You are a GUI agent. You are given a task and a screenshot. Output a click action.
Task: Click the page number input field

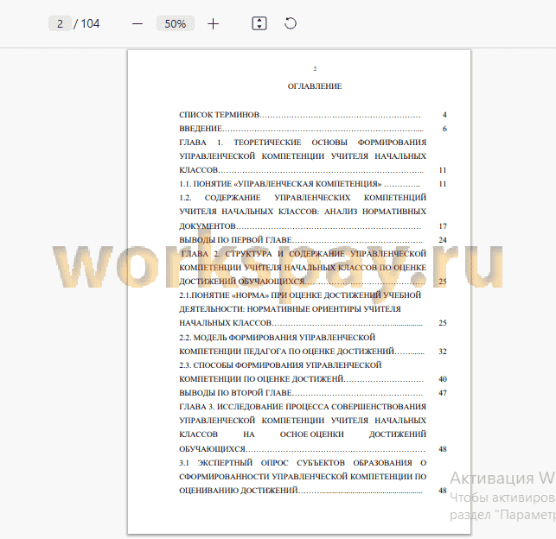(x=60, y=23)
